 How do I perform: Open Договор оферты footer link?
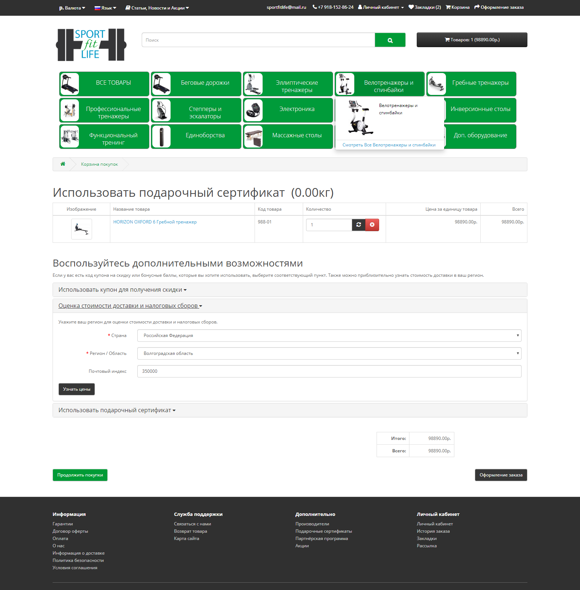click(70, 531)
